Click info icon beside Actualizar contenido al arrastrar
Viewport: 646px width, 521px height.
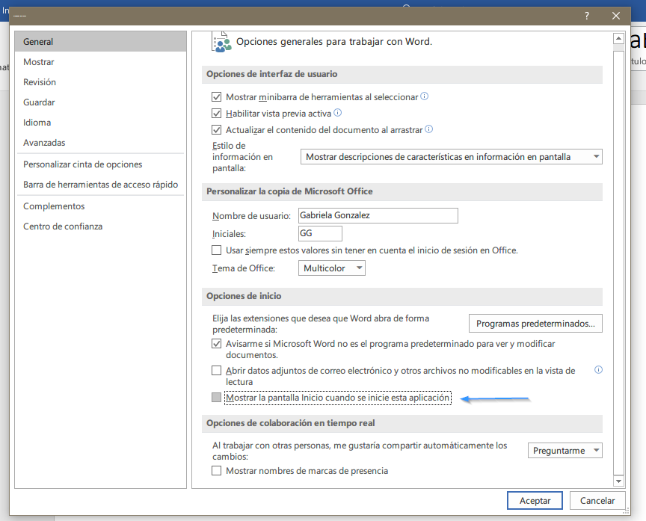point(429,129)
